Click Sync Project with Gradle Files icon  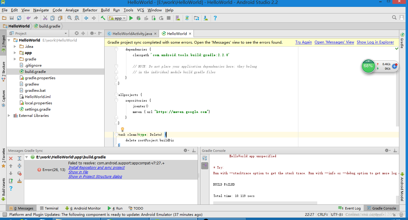[x=187, y=18]
